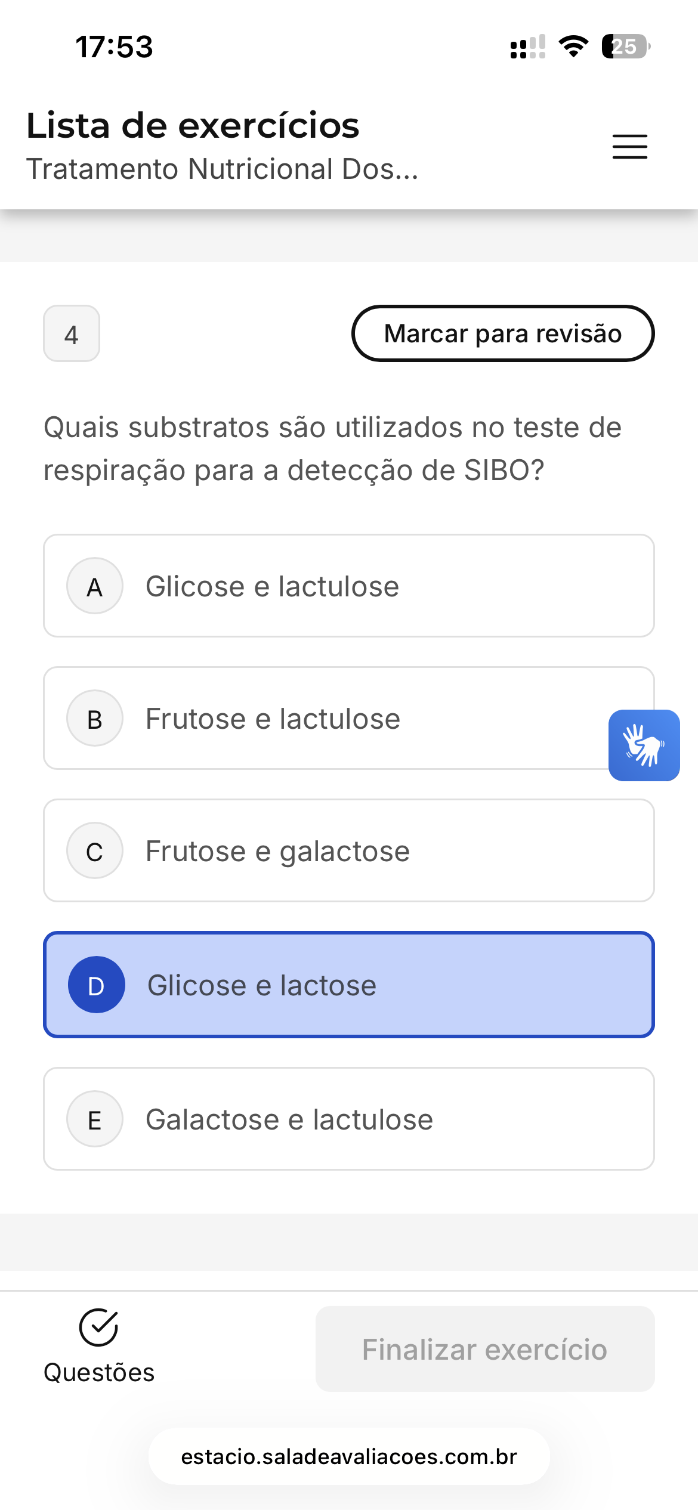
Task: Select radio circle A
Action: pyautogui.click(x=95, y=586)
